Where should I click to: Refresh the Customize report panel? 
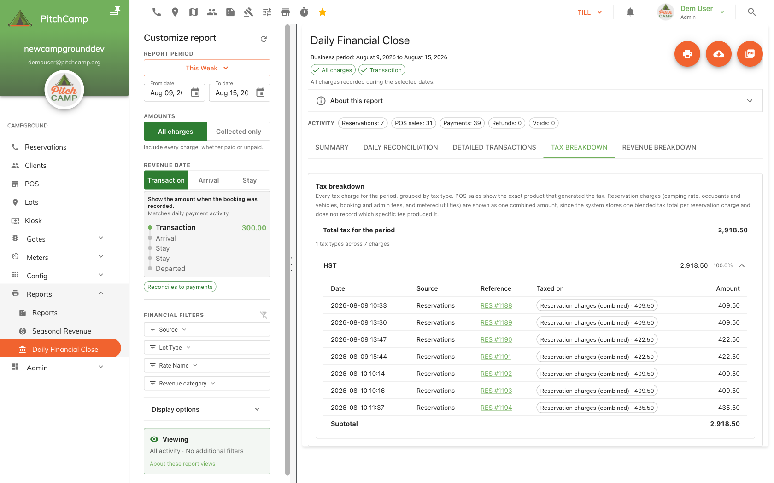(x=264, y=39)
